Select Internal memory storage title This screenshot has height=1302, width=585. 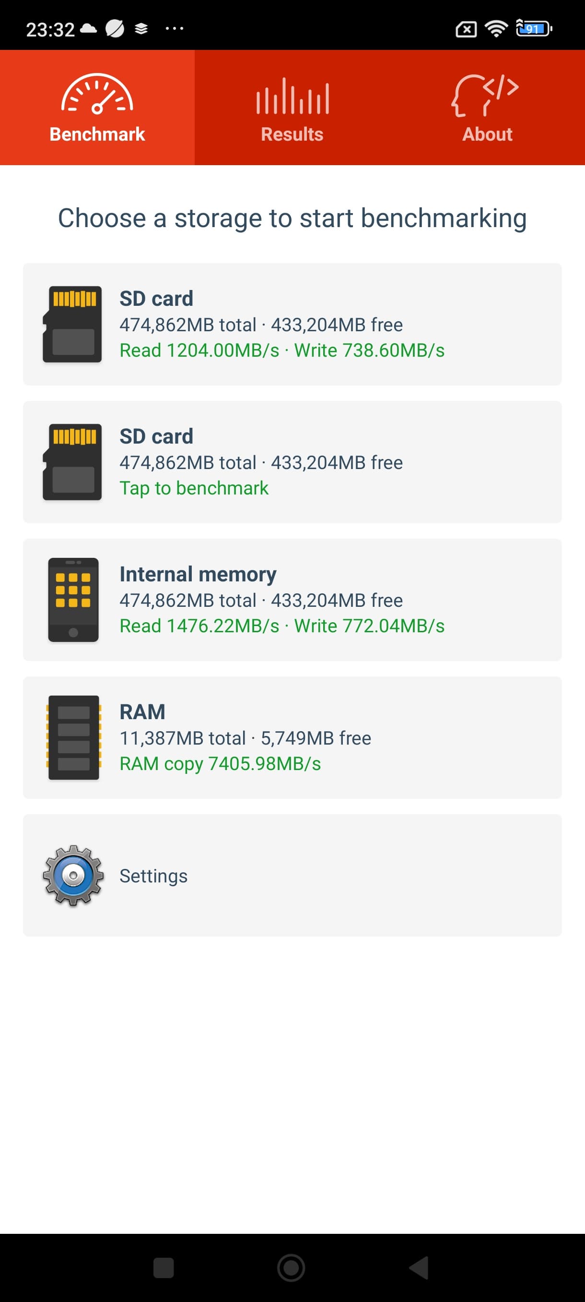tap(198, 574)
